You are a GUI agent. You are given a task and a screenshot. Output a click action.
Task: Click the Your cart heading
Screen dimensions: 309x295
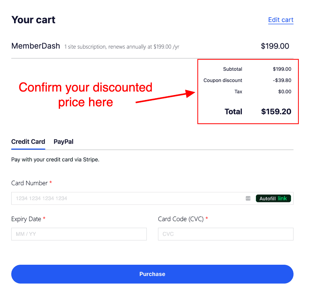[x=33, y=20]
